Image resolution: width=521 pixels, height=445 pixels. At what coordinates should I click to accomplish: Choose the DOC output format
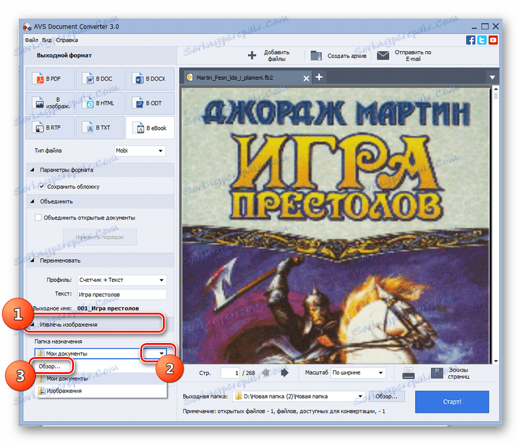[100, 79]
